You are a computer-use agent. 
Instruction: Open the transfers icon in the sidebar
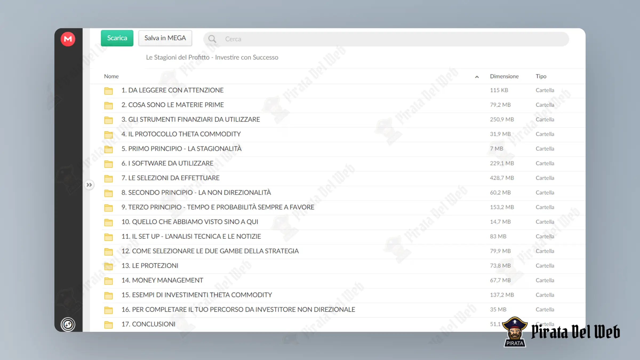[68, 324]
